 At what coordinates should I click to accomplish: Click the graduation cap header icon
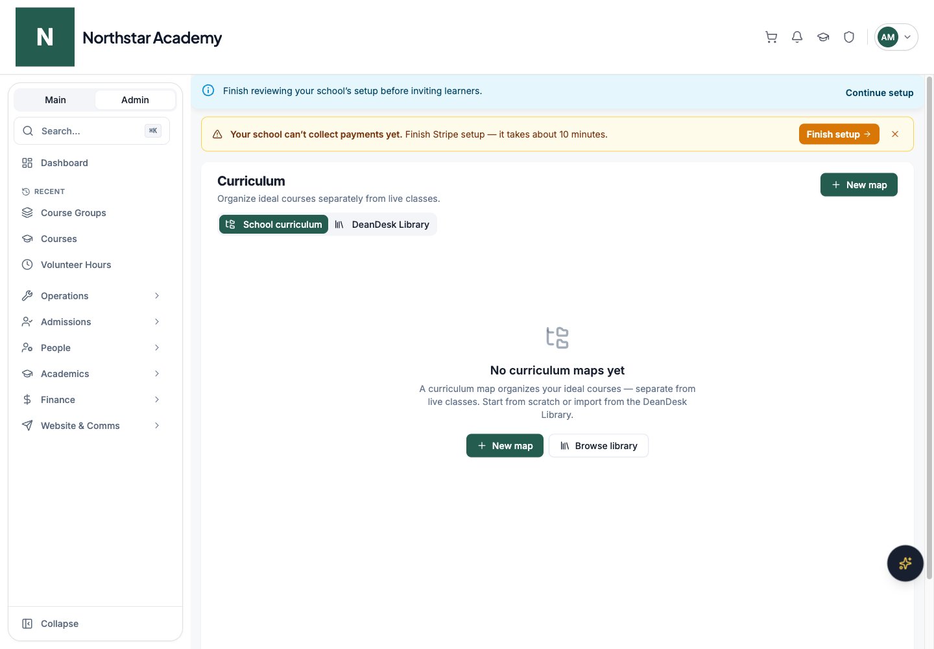823,37
